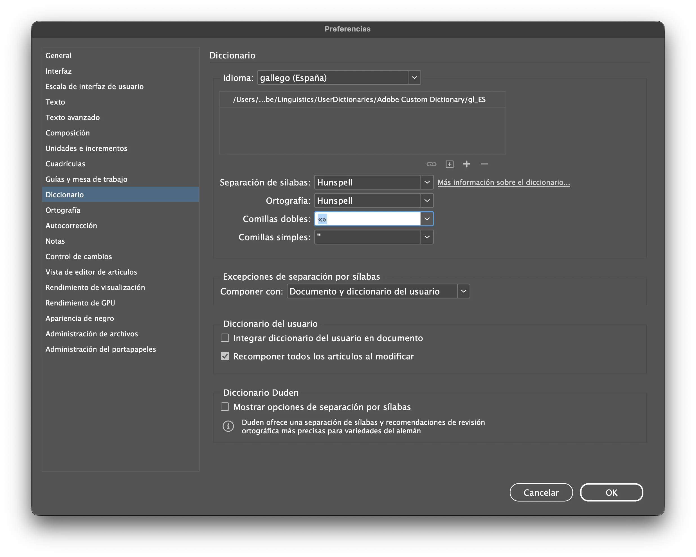Click the plus icon to add dictionary
Viewport: 696px width, 557px height.
tap(466, 164)
